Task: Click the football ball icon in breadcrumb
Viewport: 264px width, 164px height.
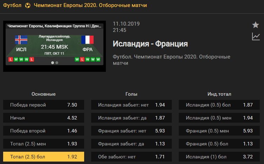Action: (28, 5)
